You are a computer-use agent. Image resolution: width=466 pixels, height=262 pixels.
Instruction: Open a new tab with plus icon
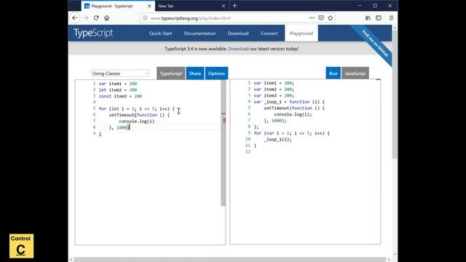(234, 6)
